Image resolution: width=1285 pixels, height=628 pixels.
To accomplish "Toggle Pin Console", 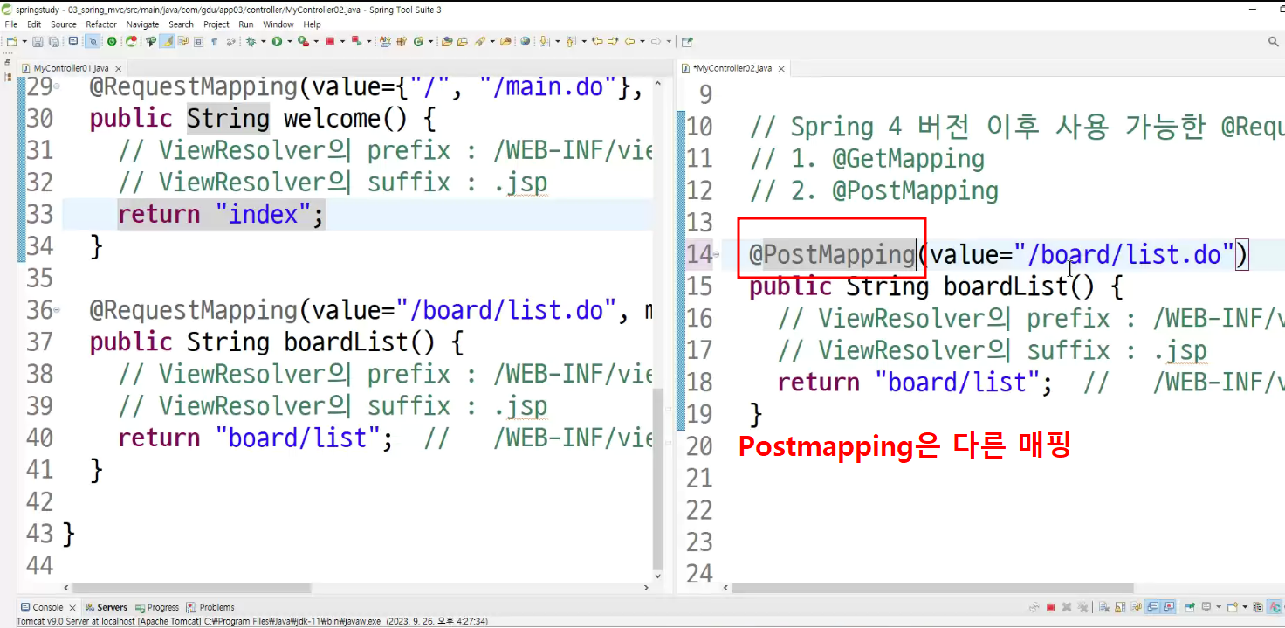I will click(x=1189, y=607).
